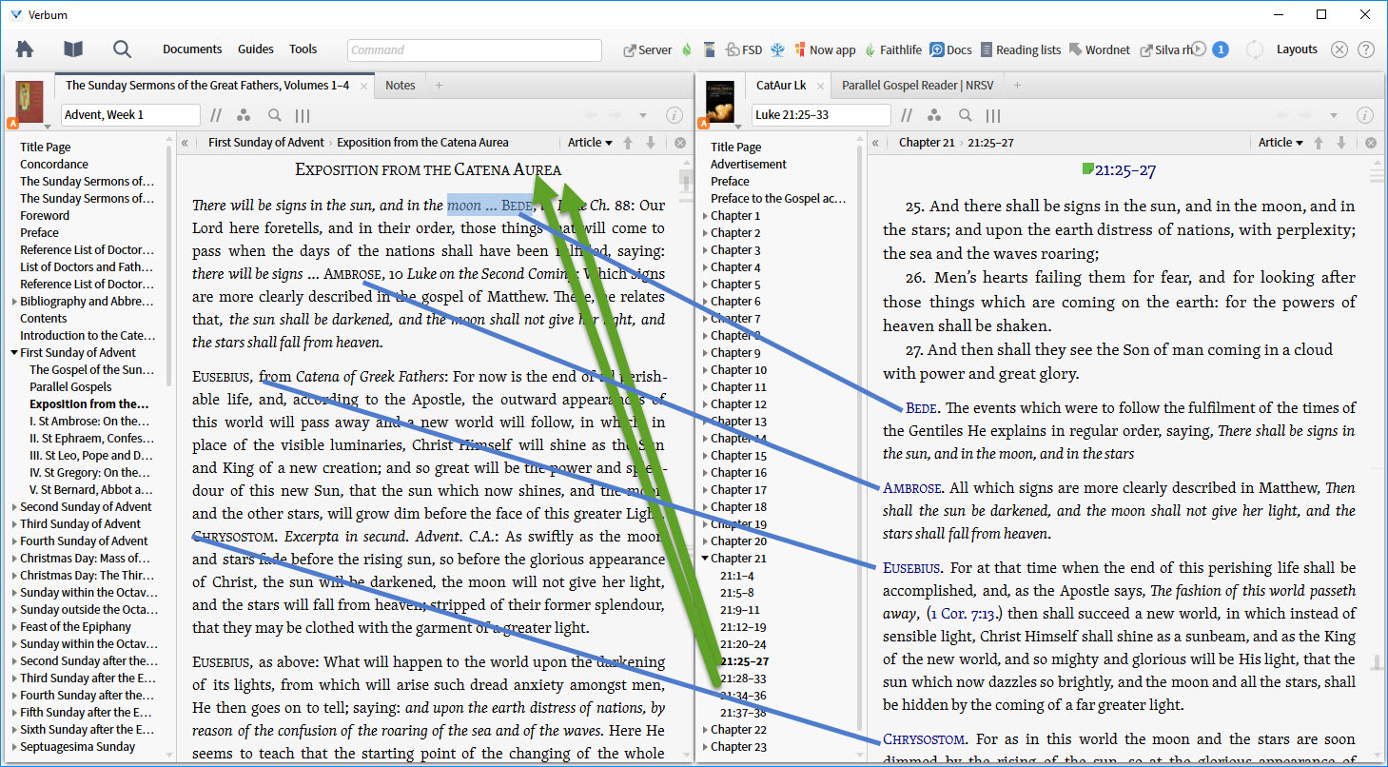The image size is (1388, 767).
Task: Close all panels with the toolbar X icon
Action: click(x=1339, y=49)
